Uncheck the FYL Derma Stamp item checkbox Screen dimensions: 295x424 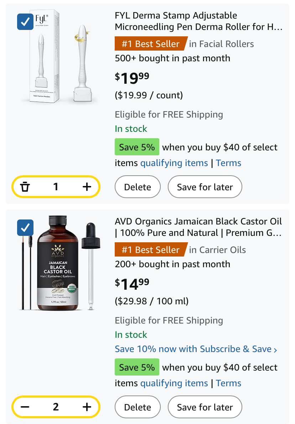point(25,22)
